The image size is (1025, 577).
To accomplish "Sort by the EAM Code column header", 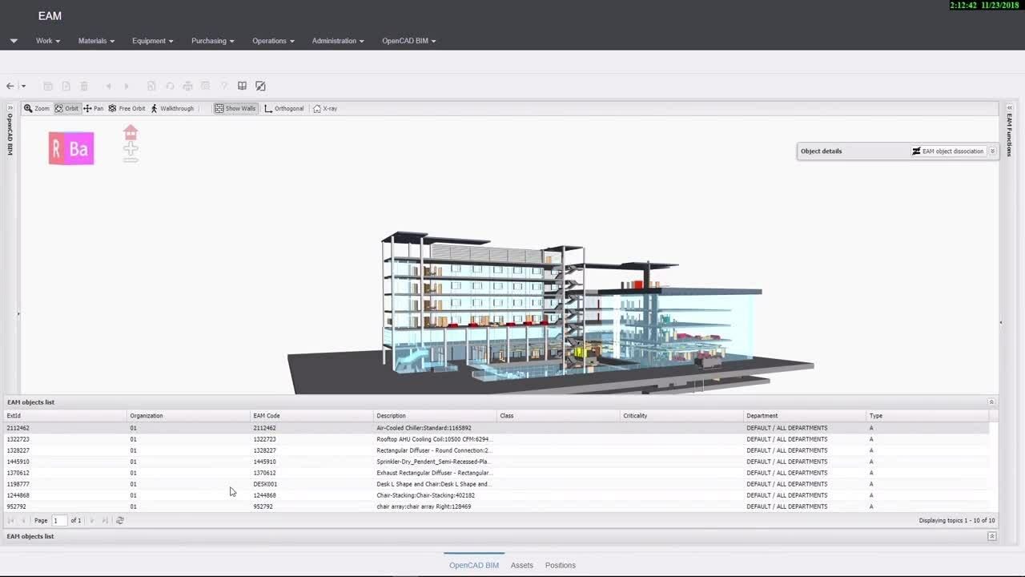I will (312, 416).
